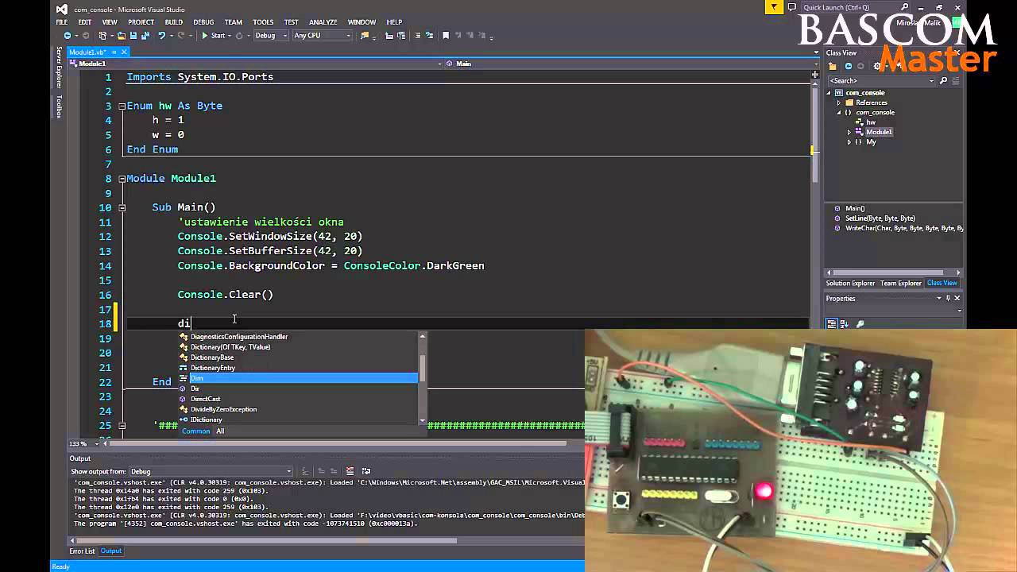Viewport: 1017px width, 572px height.
Task: Collapse the top com_console project node
Action: tap(829, 93)
